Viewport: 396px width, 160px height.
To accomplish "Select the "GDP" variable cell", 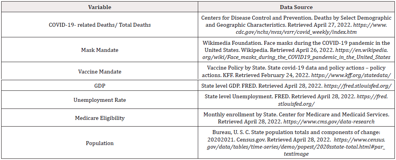I will (99, 85).
